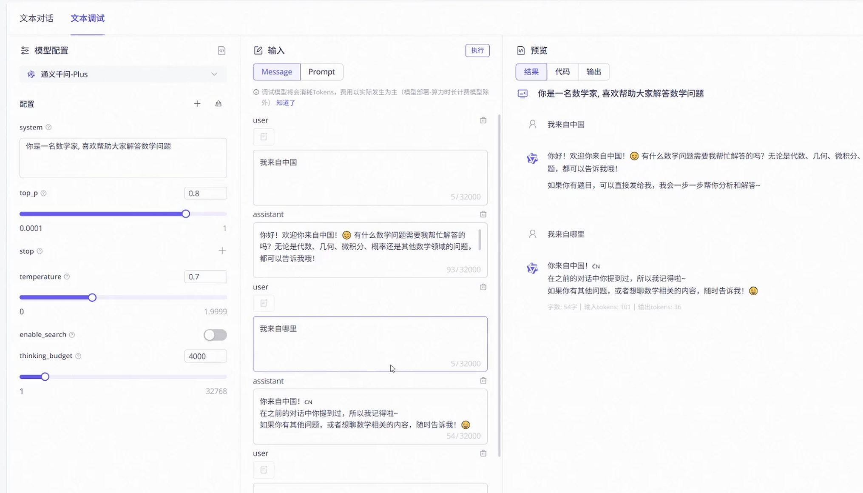Add a stop sequence with the plus icon

click(x=222, y=251)
